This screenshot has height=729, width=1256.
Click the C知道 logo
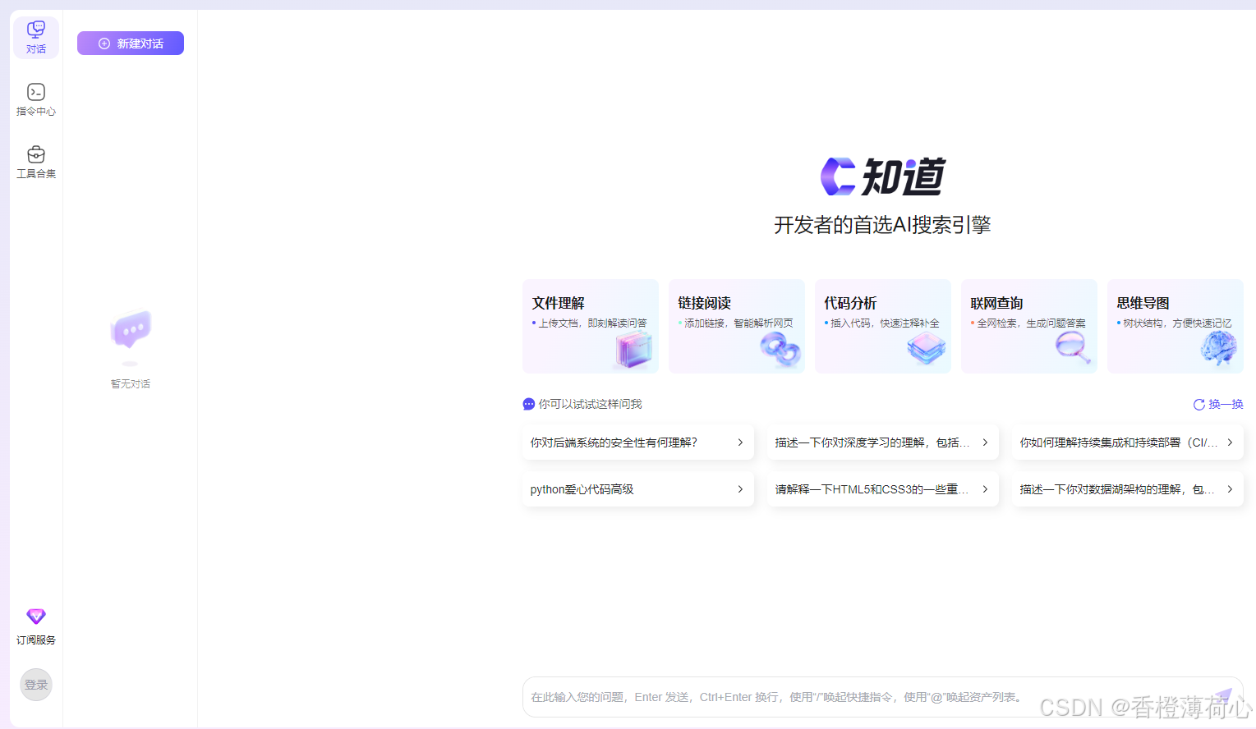coord(883,177)
